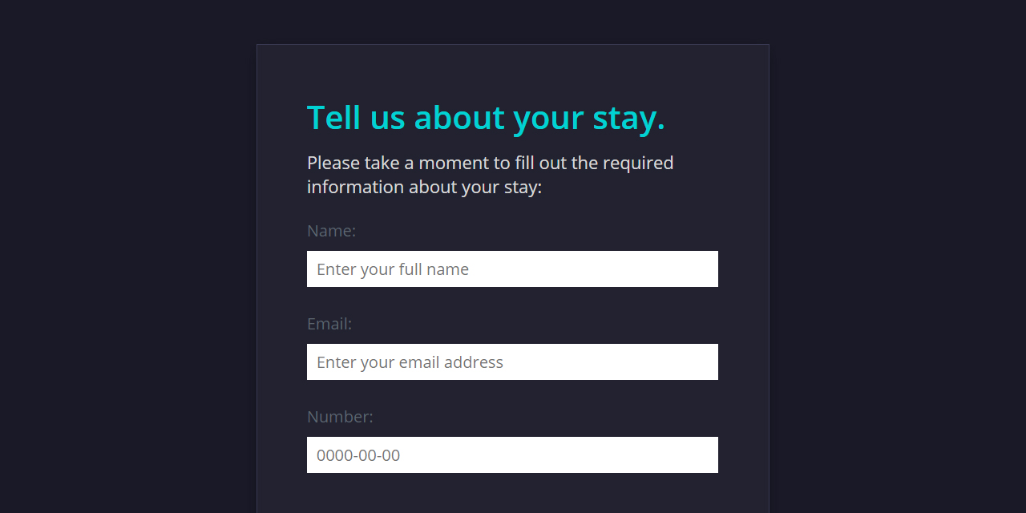Screen dimensions: 1026x513
Task: Click the 'Tell us about your stay.' heading
Action: (486, 117)
